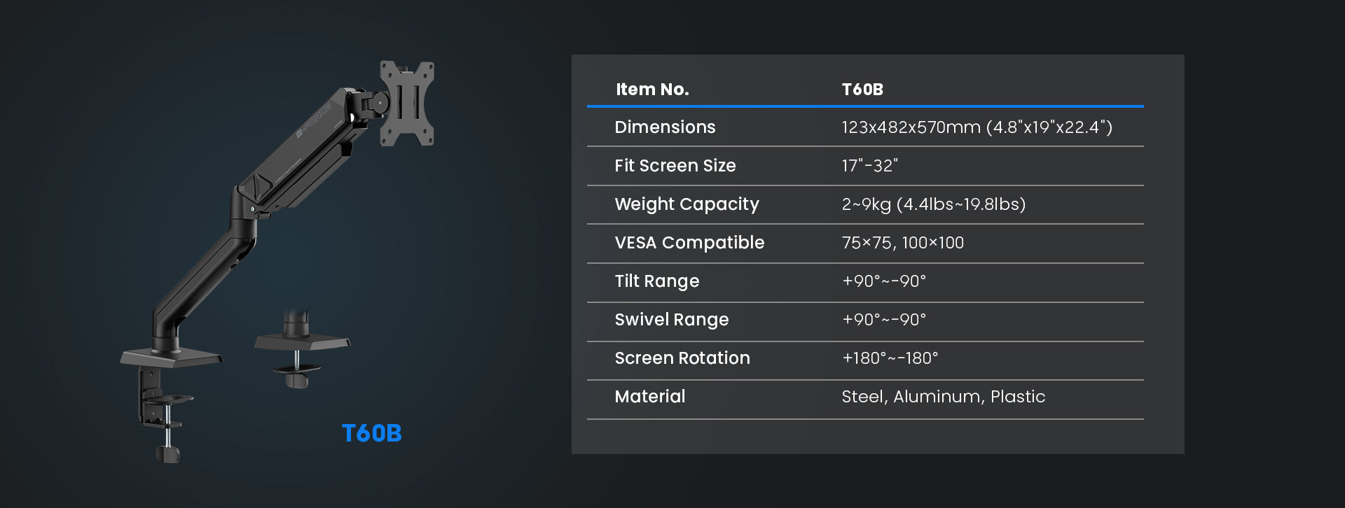
Task: Select the Swivel Range +90°~-90° value
Action: tap(883, 320)
